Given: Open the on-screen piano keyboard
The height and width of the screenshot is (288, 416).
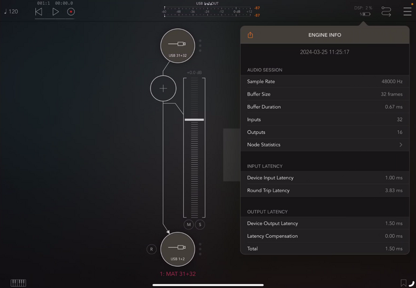Looking at the screenshot, I should (18, 283).
